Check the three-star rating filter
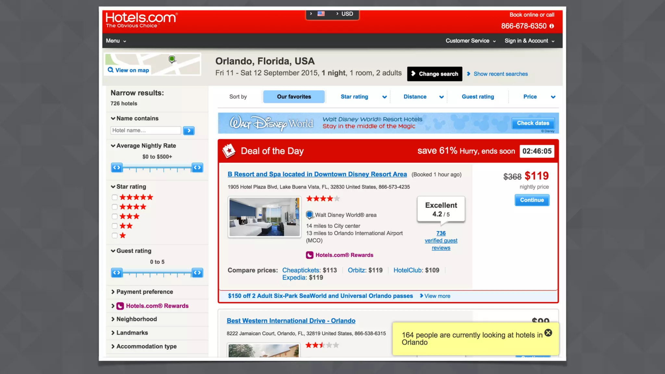665x374 pixels. click(x=114, y=217)
